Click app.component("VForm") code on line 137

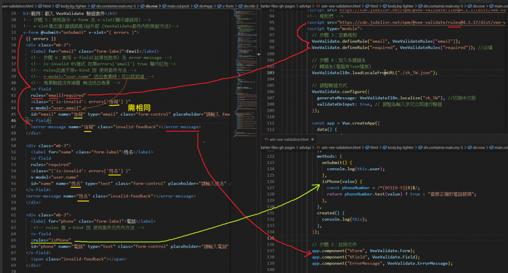pos(363,251)
